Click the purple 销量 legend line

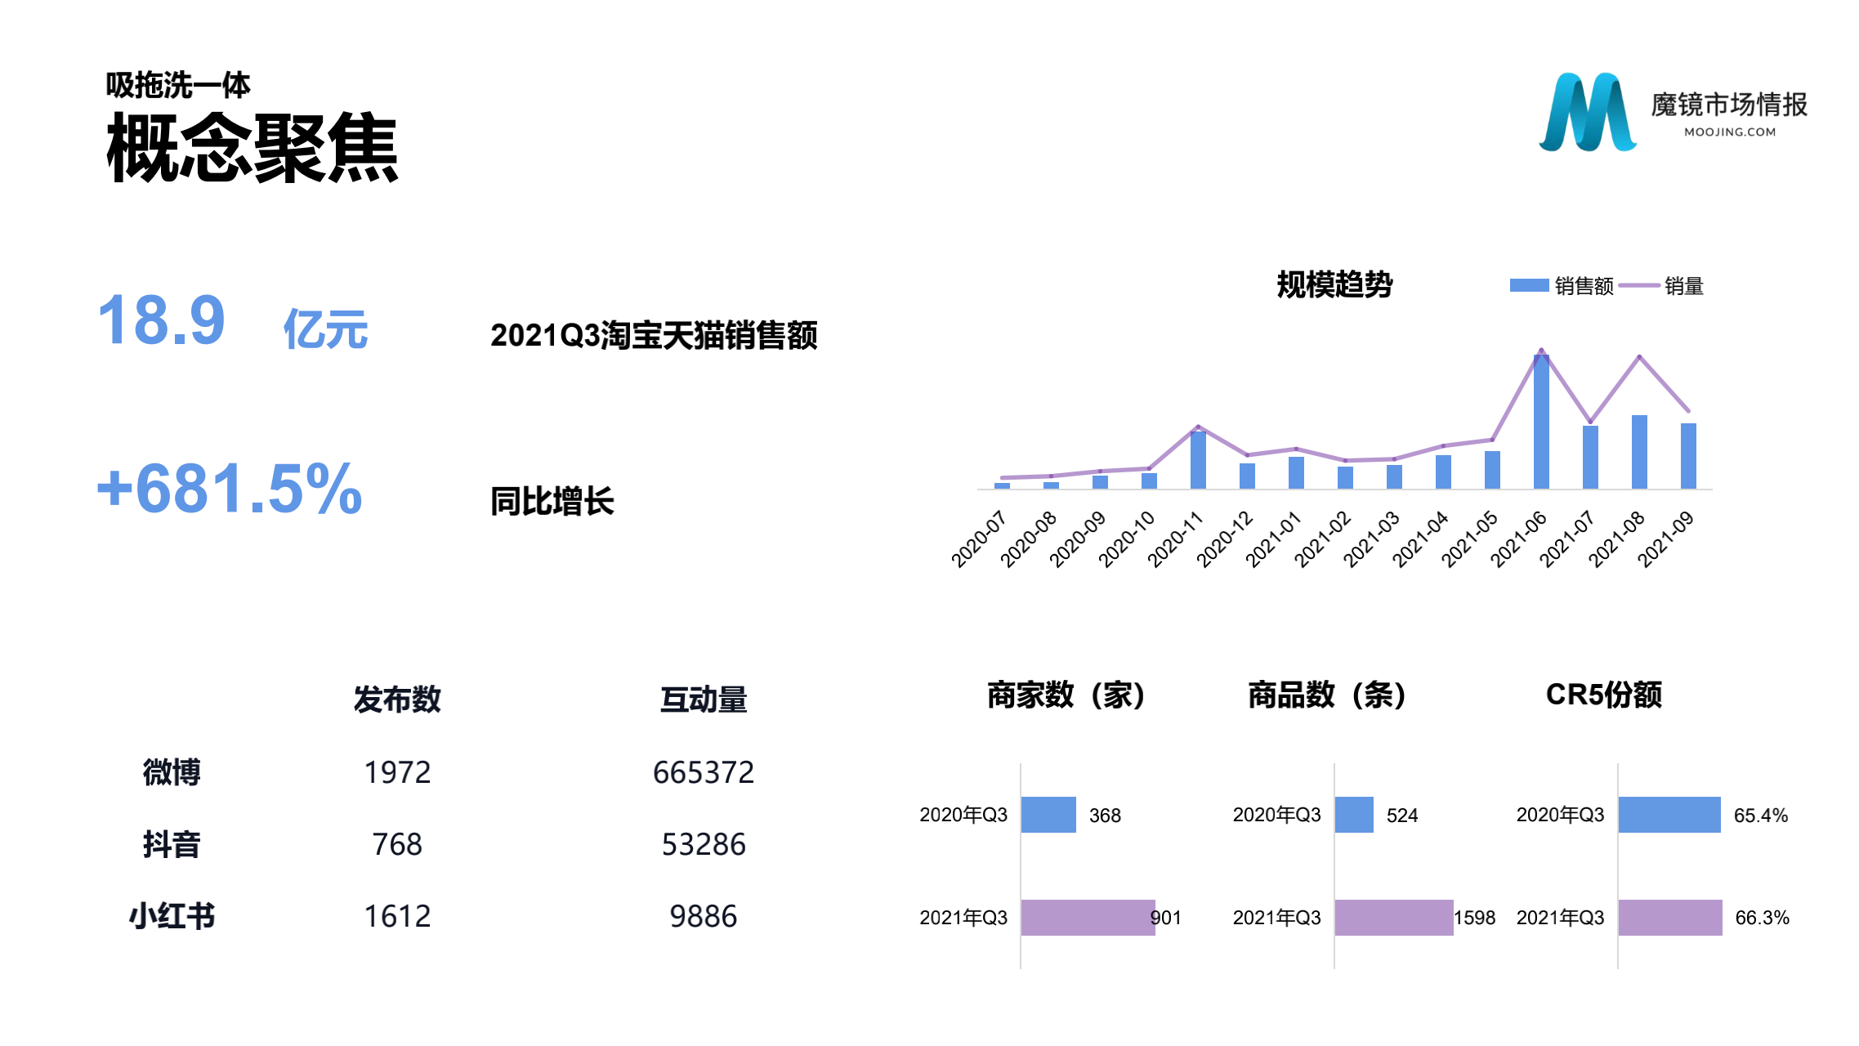click(x=1638, y=285)
